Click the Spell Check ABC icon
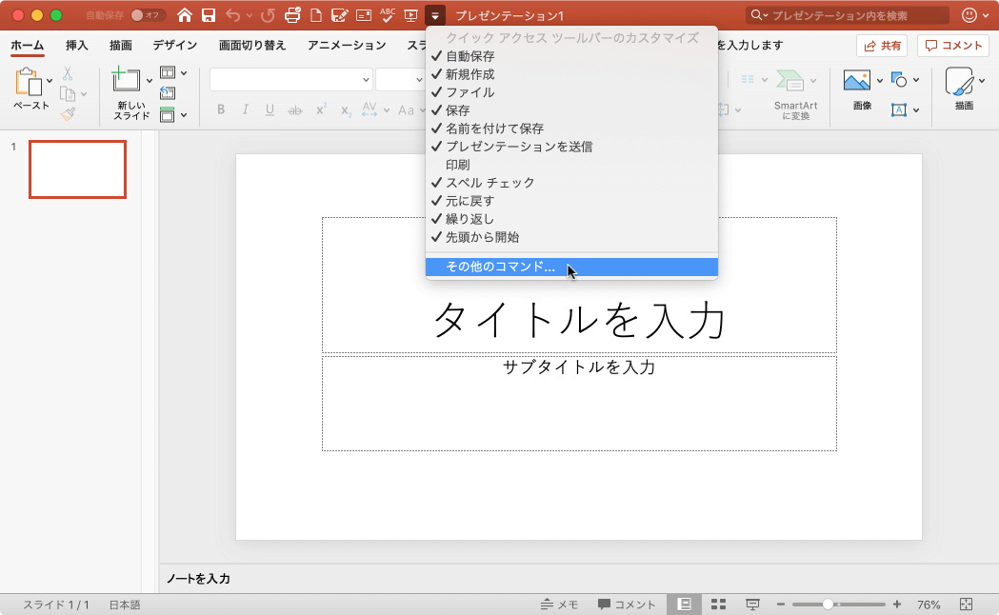Viewport: 999px width, 615px height. click(388, 15)
